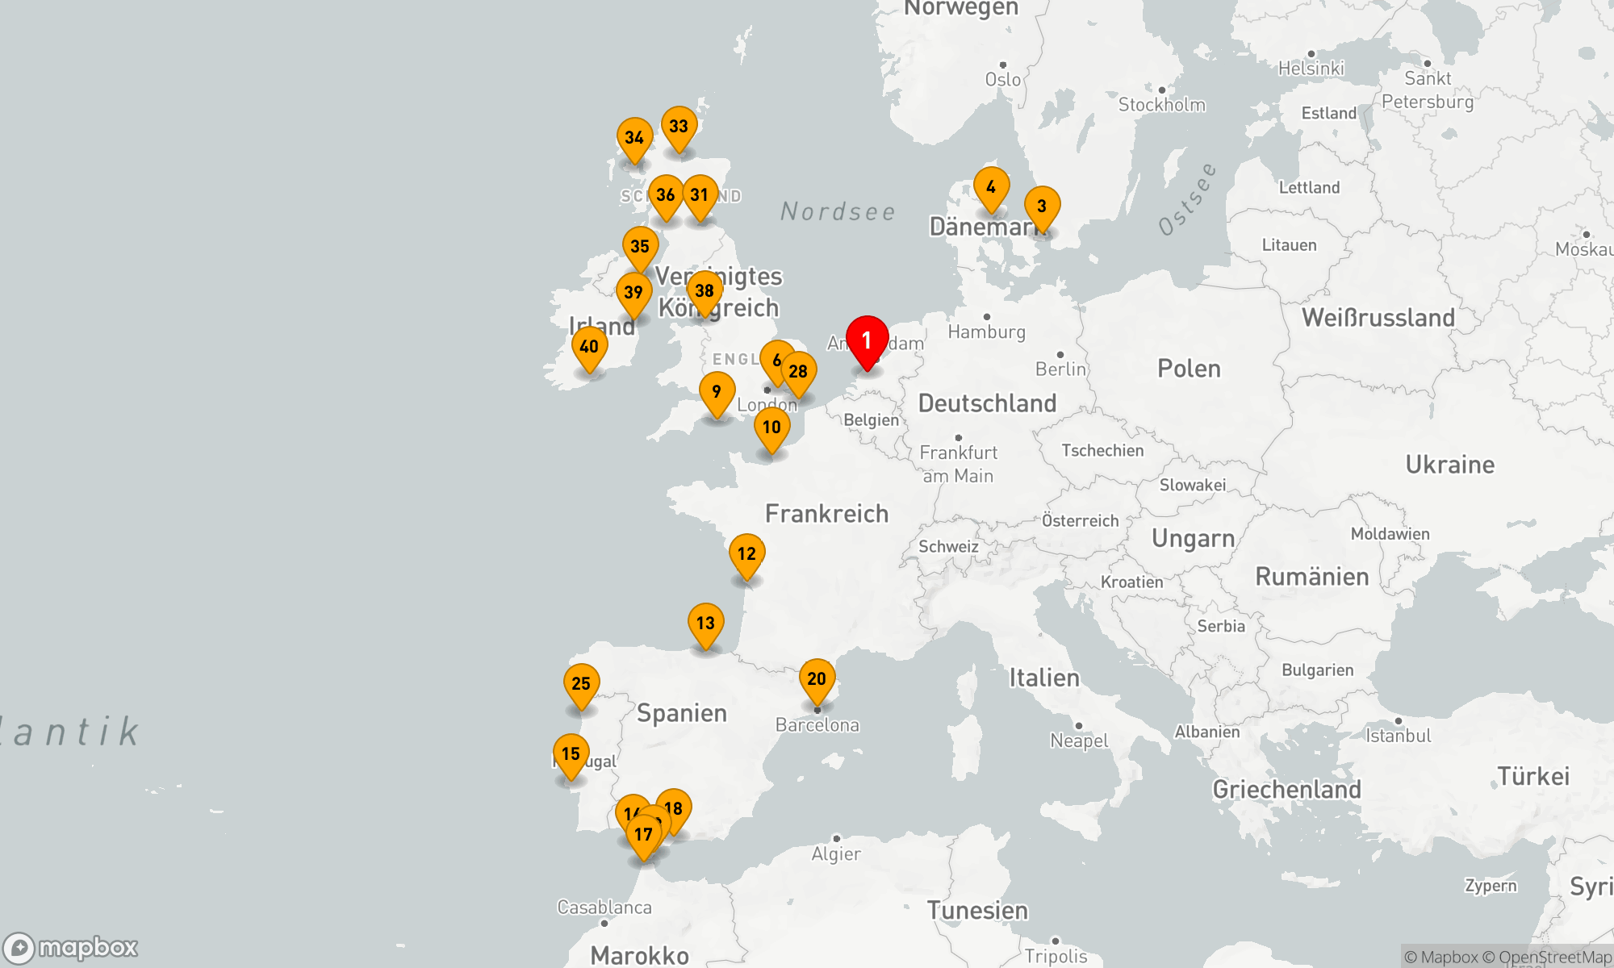Open the © OpenStreetMap attribution link

[1546, 958]
